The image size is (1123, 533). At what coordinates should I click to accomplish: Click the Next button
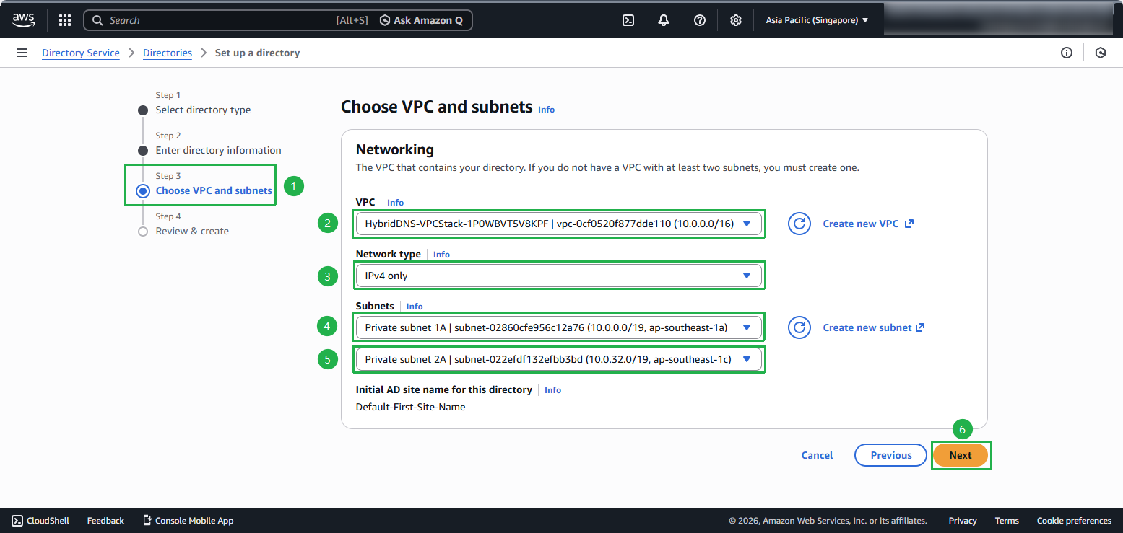pyautogui.click(x=961, y=455)
